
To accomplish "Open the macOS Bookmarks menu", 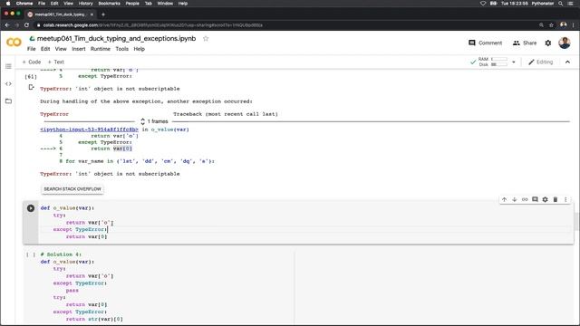I will coord(109,4).
